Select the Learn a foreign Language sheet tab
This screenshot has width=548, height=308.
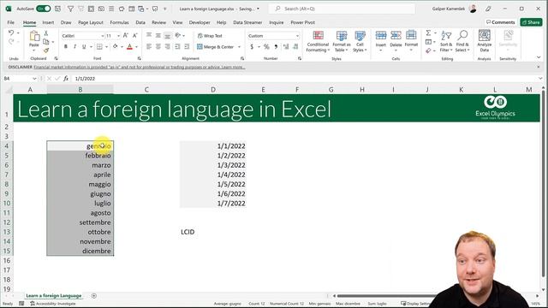[54, 296]
